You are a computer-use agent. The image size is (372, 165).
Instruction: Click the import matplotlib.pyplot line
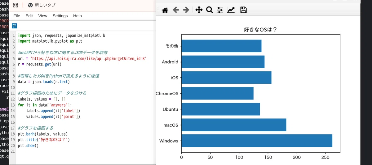(x=50, y=41)
